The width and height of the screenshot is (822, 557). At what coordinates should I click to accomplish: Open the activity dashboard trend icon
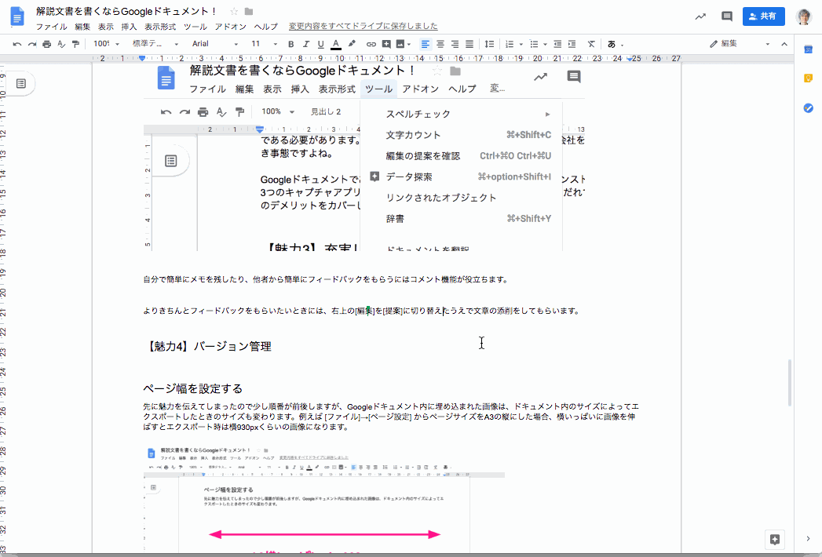click(700, 16)
